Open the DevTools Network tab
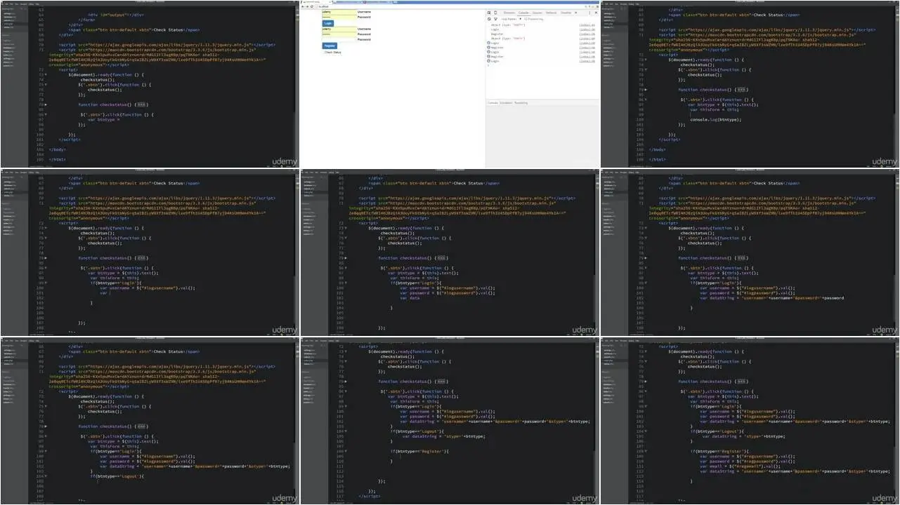 click(x=551, y=13)
